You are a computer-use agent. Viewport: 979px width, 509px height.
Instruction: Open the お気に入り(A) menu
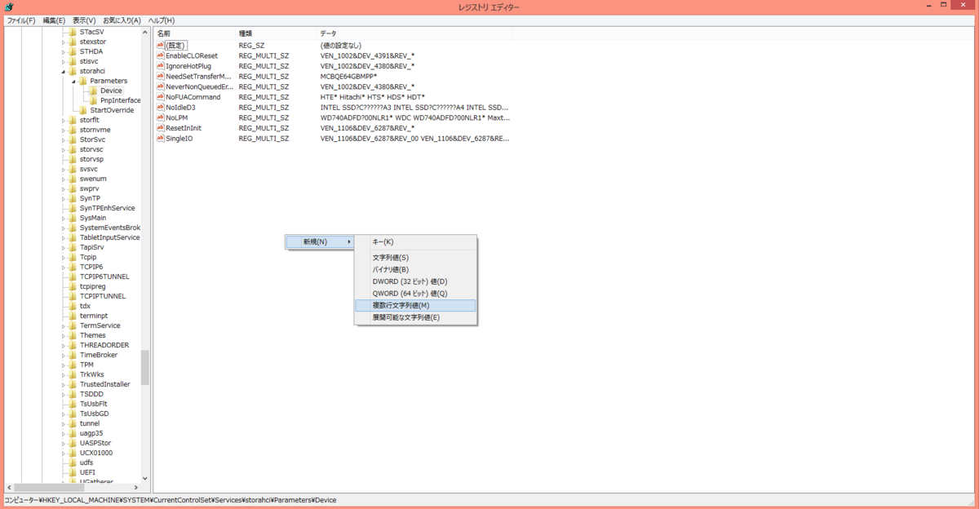tap(122, 20)
